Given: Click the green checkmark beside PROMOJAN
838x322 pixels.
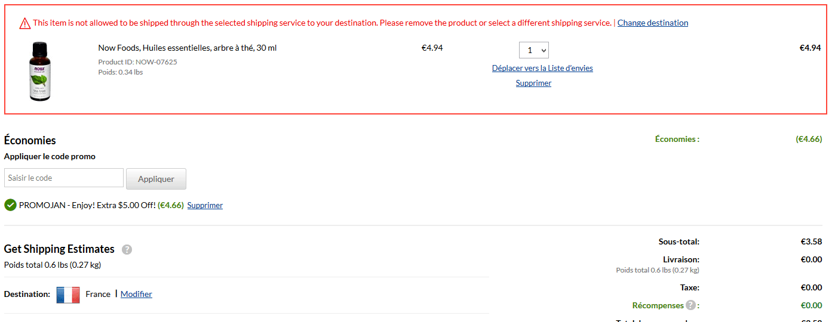Looking at the screenshot, I should tap(10, 205).
